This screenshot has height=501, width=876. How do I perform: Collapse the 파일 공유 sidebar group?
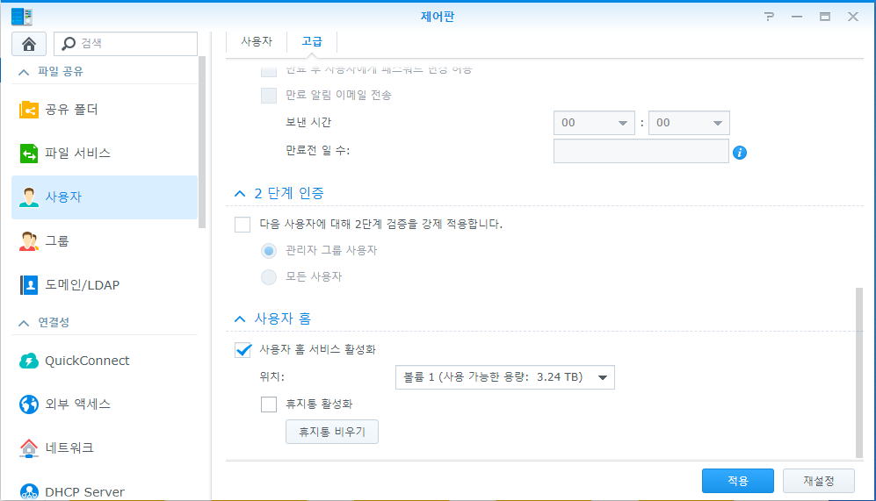[x=24, y=72]
